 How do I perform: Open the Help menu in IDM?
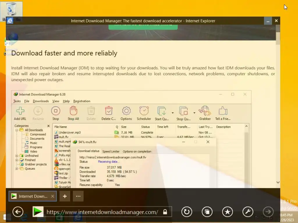tap(66, 101)
